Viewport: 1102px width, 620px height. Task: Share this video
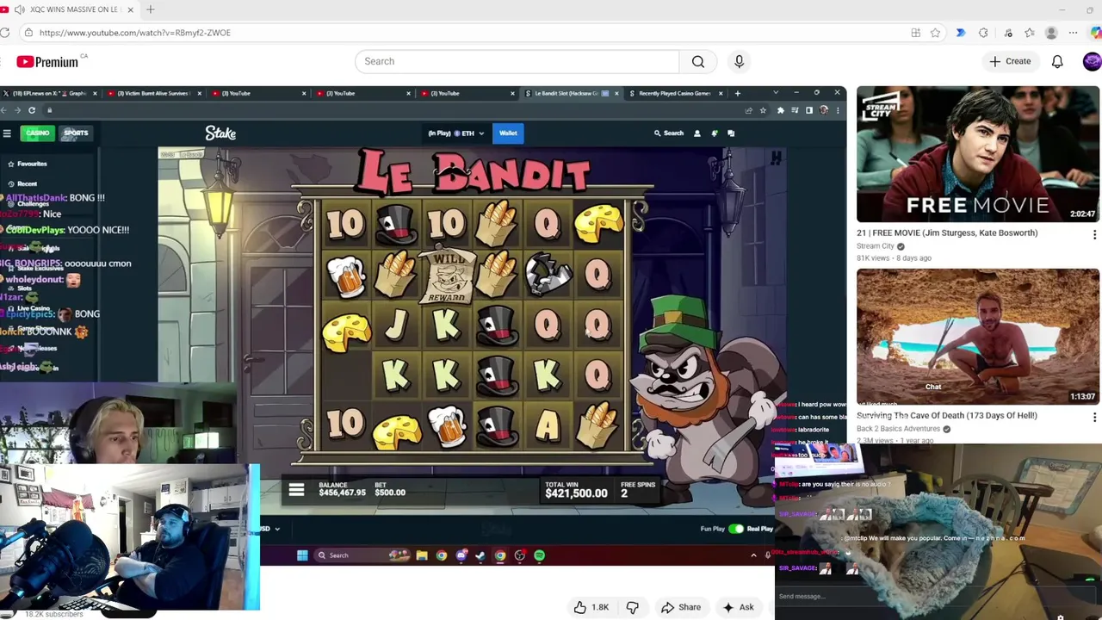[681, 607]
